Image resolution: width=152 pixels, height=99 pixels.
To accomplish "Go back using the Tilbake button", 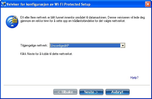I will pos(65,92).
